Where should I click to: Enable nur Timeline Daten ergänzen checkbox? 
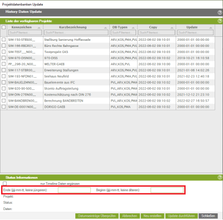tap(5, 184)
